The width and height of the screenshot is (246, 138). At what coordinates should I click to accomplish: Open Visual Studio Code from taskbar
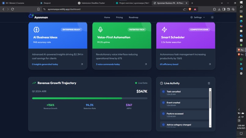(241, 69)
